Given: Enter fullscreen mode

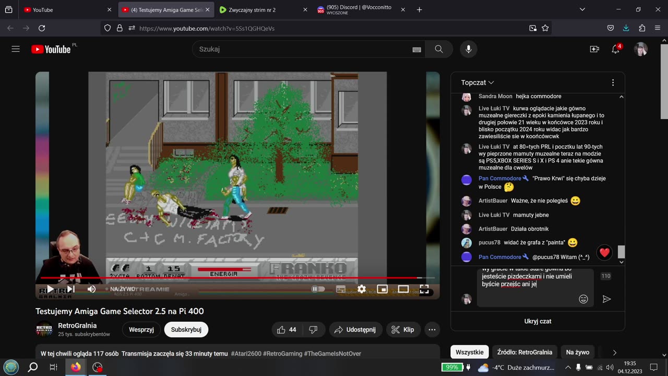Looking at the screenshot, I should (x=424, y=289).
